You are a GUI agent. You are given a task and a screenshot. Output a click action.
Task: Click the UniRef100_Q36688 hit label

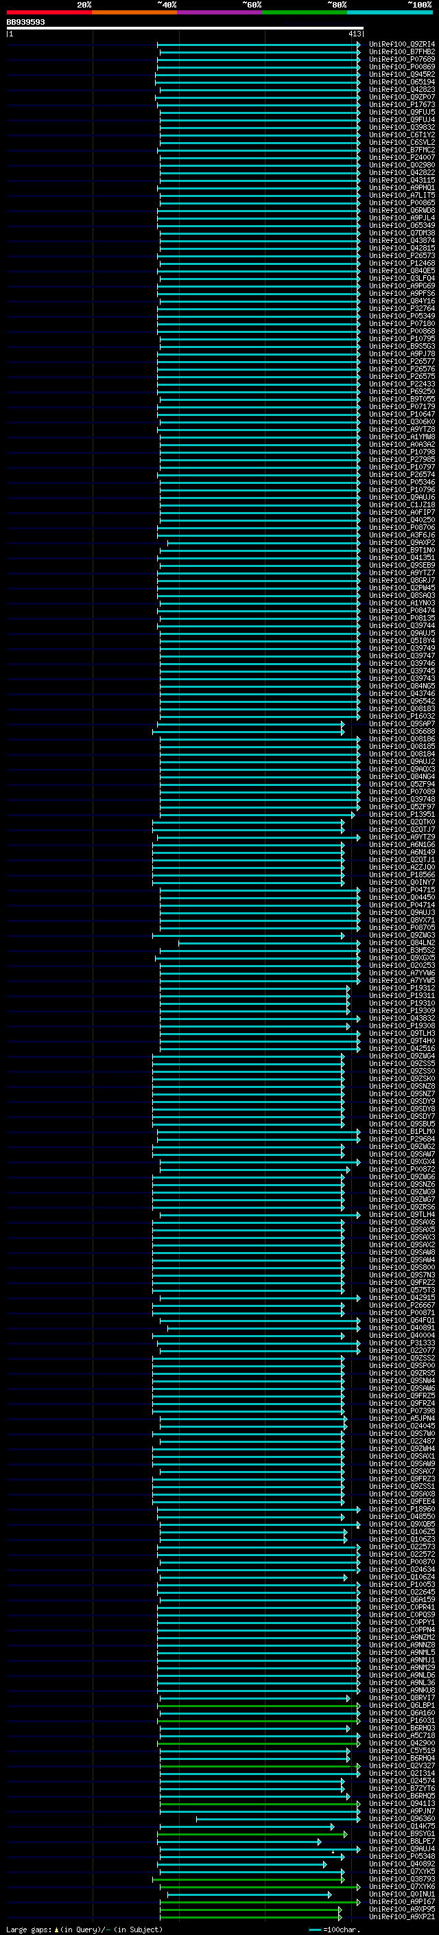(x=402, y=732)
